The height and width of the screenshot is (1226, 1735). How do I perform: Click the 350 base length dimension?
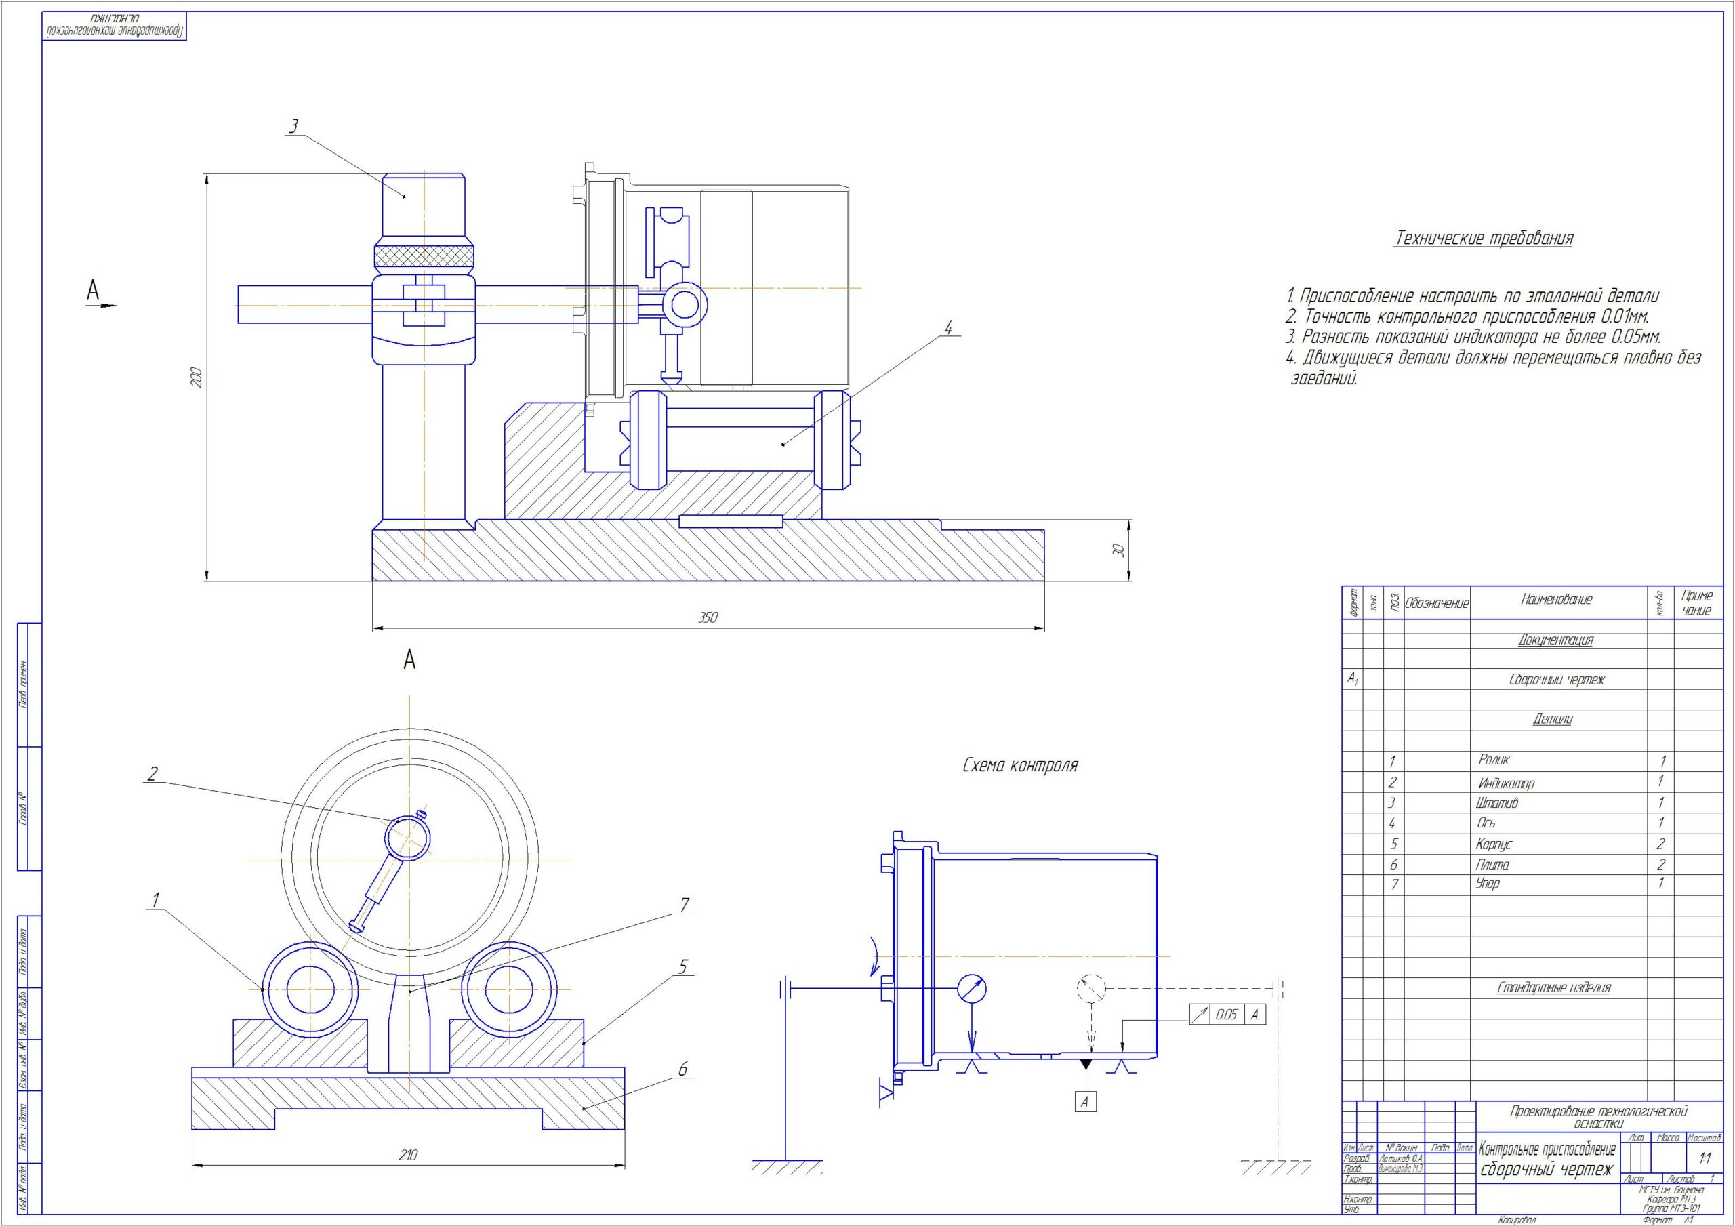[x=708, y=617]
